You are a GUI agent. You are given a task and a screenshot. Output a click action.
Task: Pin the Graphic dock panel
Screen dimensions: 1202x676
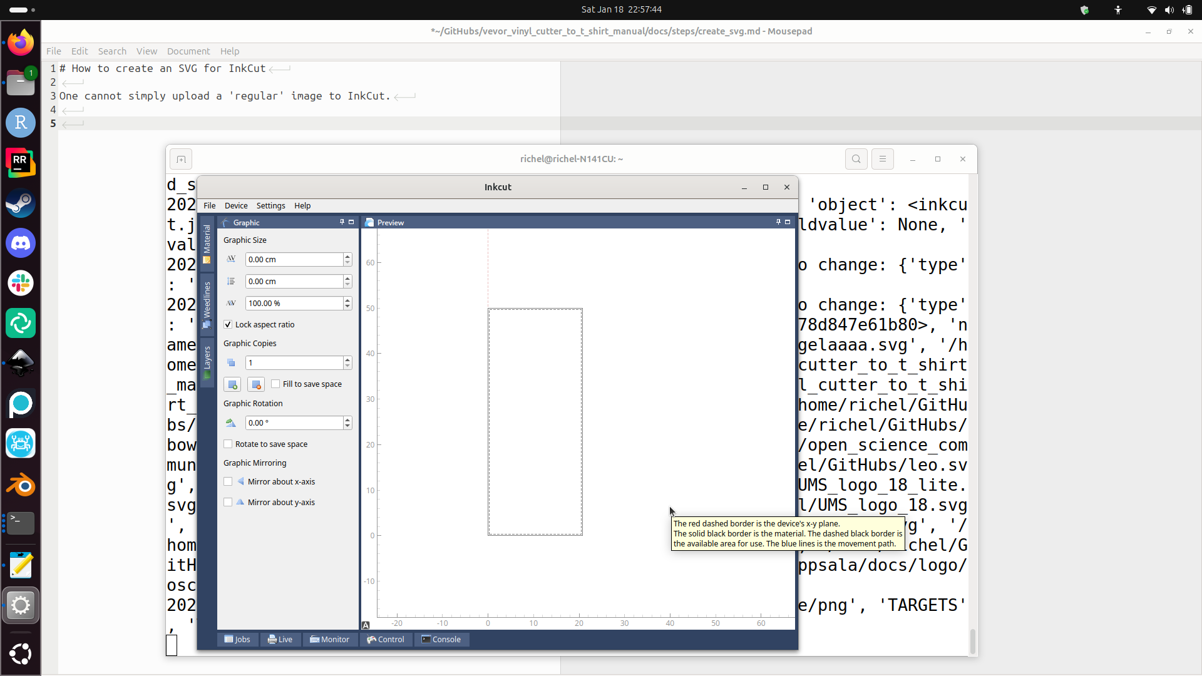pos(342,222)
